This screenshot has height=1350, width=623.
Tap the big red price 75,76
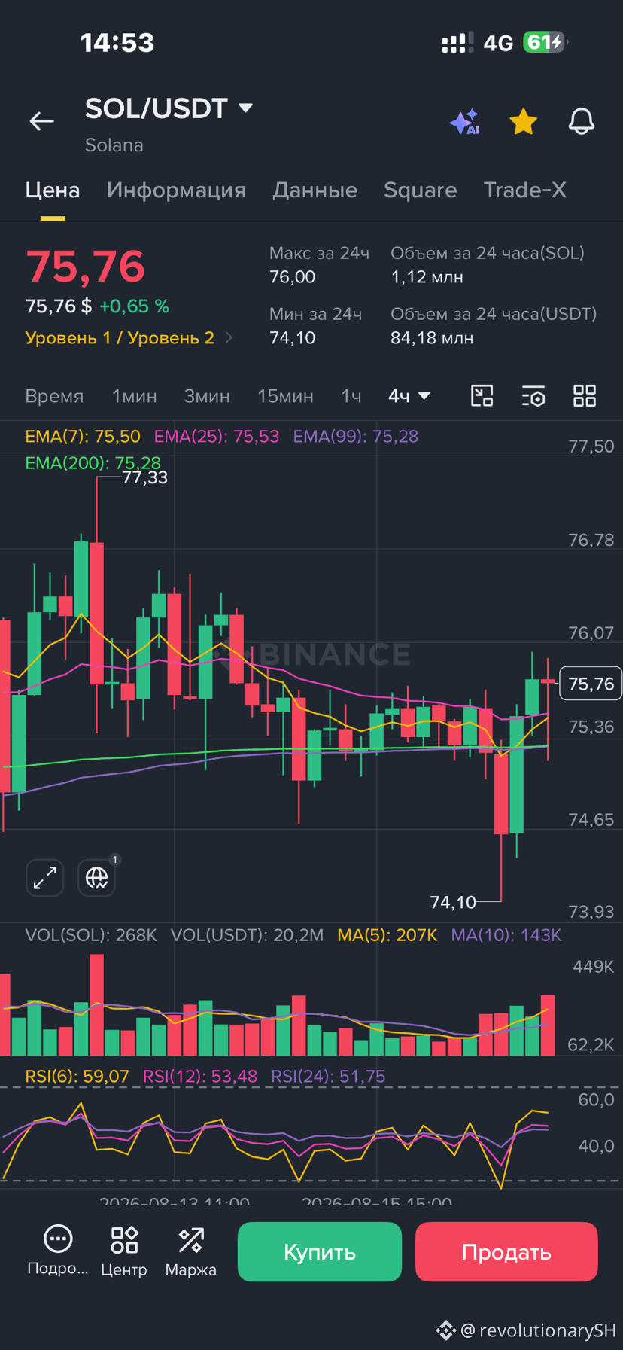(x=85, y=267)
